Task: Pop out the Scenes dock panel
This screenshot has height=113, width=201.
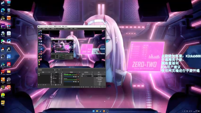Action: [x=49, y=72]
